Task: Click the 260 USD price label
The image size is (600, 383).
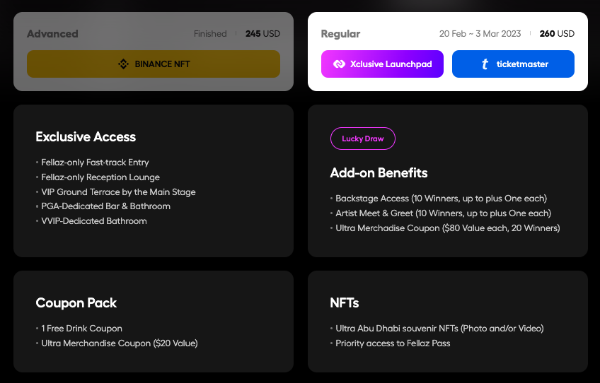Action: (x=557, y=34)
